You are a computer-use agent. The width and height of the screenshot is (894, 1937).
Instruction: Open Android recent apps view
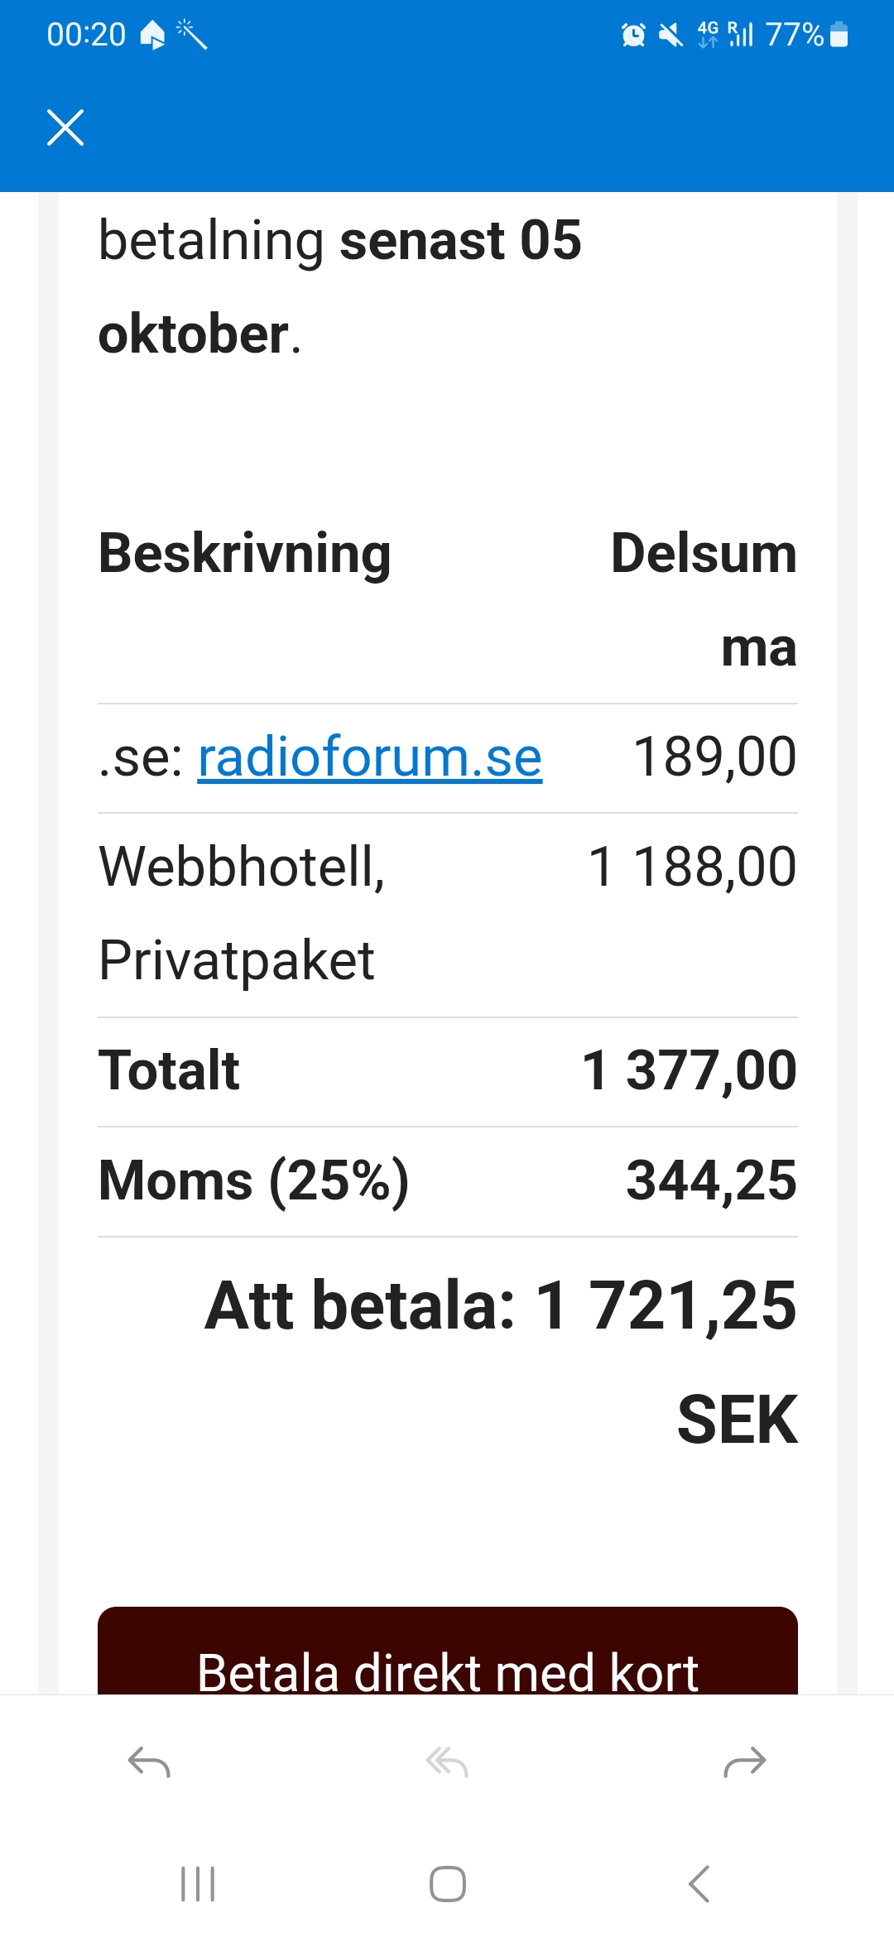pyautogui.click(x=198, y=1884)
